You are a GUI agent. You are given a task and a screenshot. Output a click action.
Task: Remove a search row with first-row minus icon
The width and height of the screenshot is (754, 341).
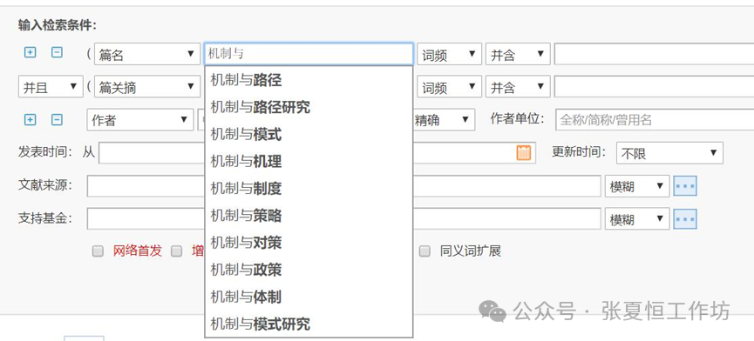pyautogui.click(x=57, y=52)
